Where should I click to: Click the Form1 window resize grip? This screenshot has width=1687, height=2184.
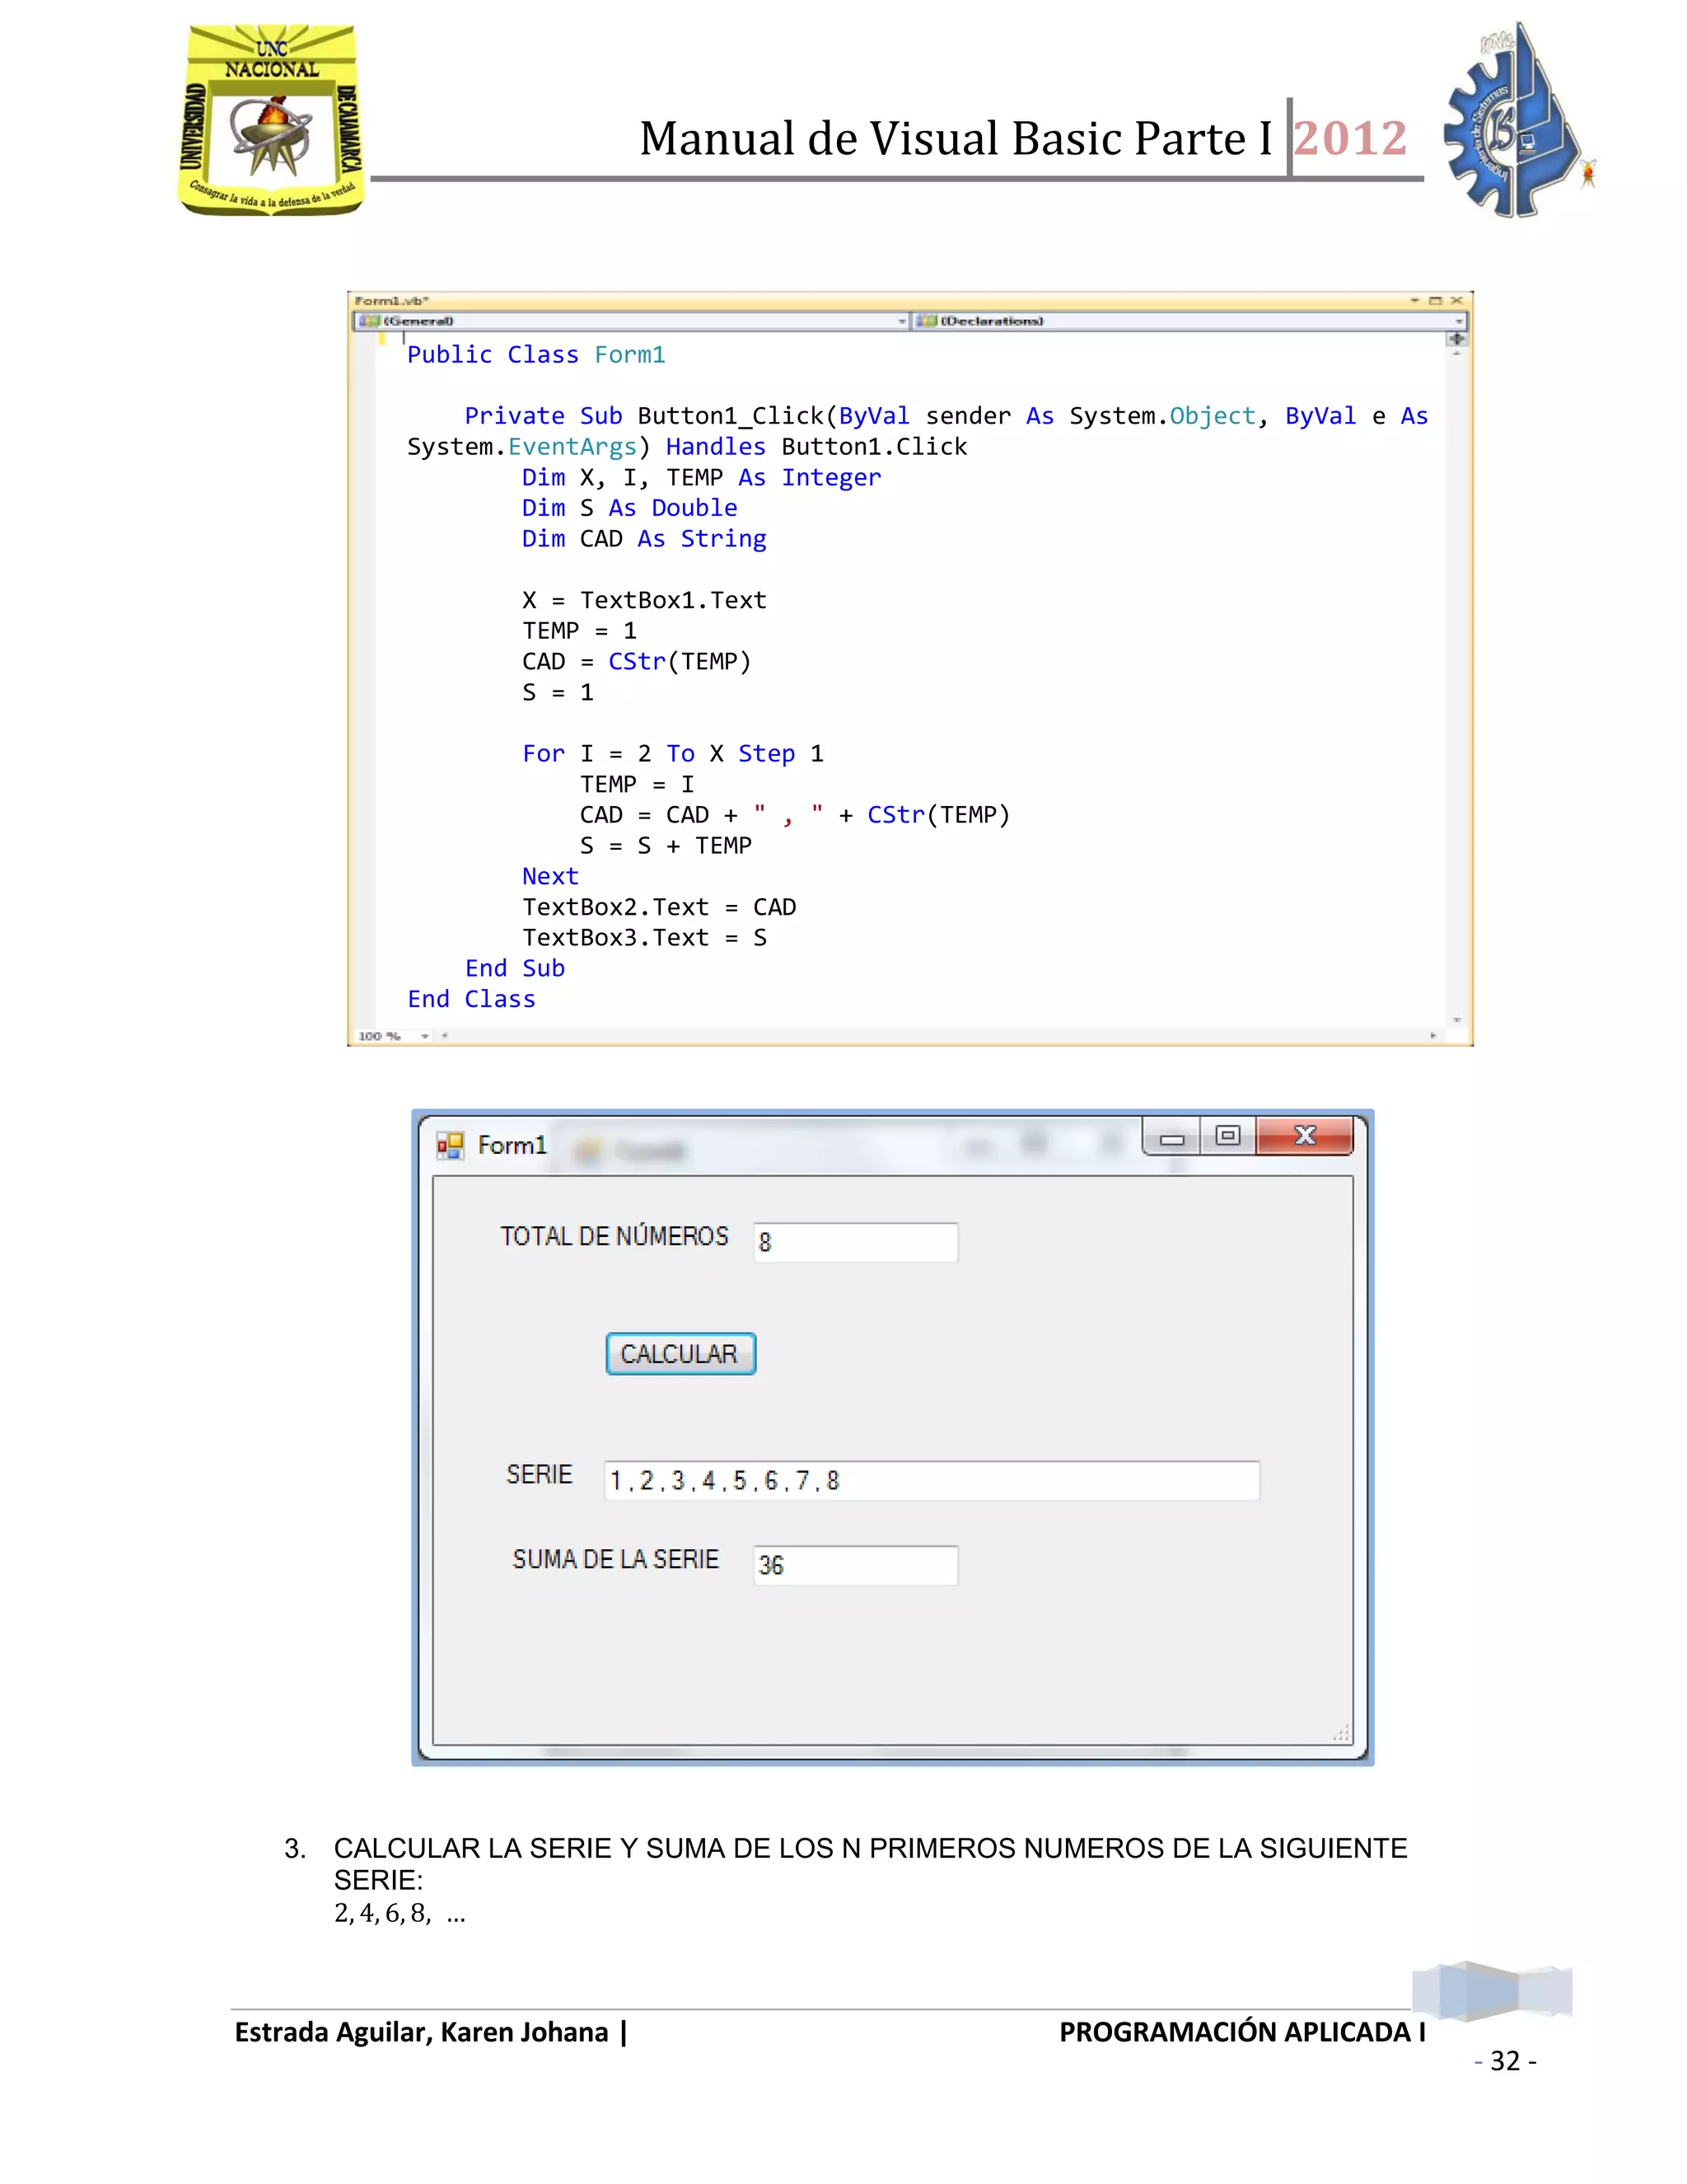(x=1341, y=1734)
